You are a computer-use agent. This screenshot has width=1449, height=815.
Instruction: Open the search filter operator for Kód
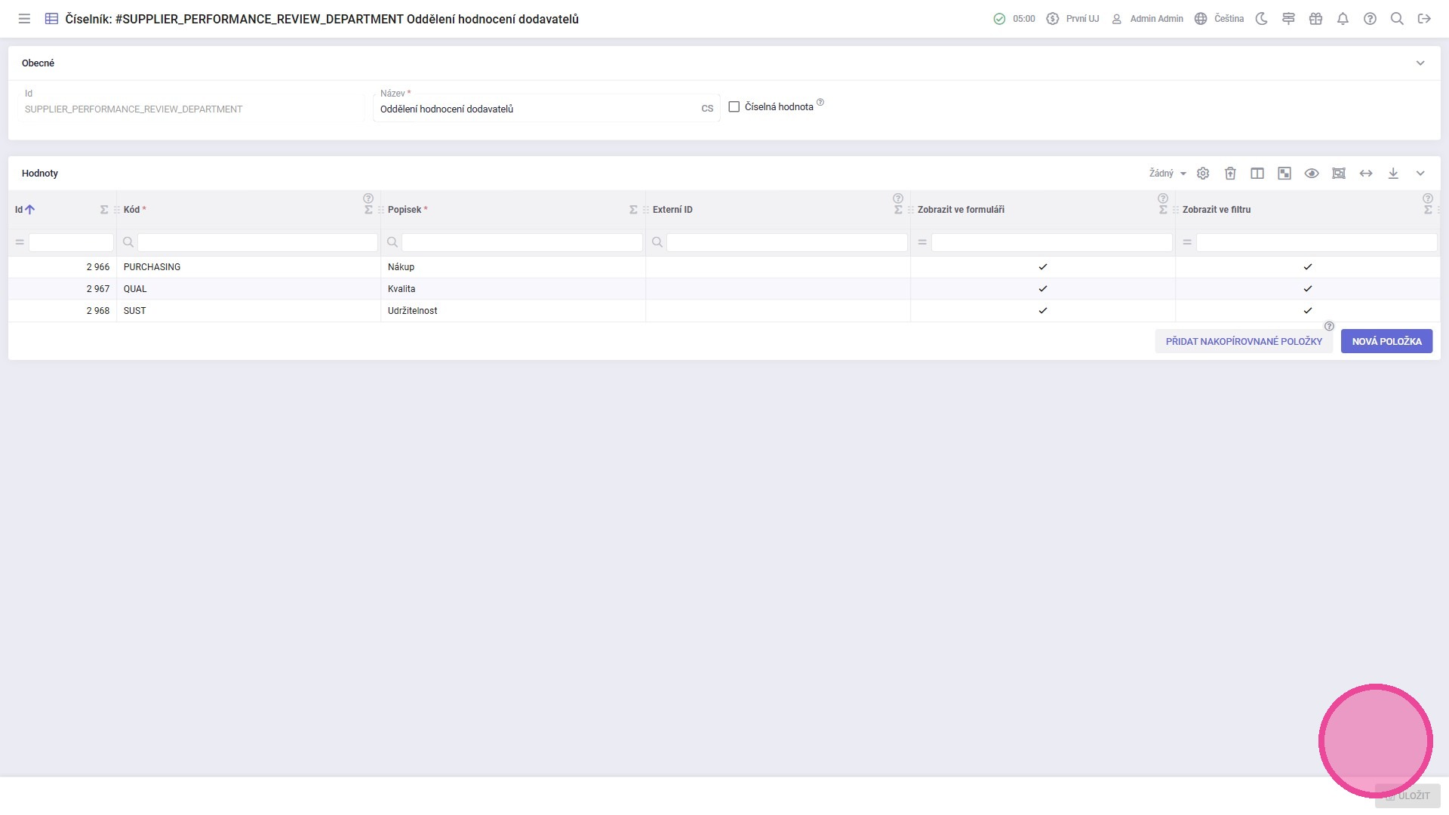click(128, 242)
